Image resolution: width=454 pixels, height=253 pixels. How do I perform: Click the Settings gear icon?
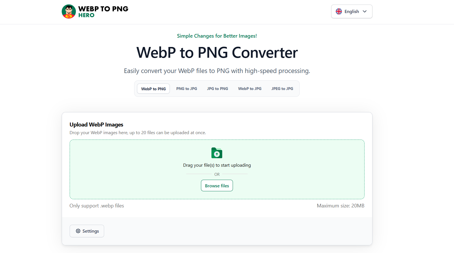tap(78, 231)
